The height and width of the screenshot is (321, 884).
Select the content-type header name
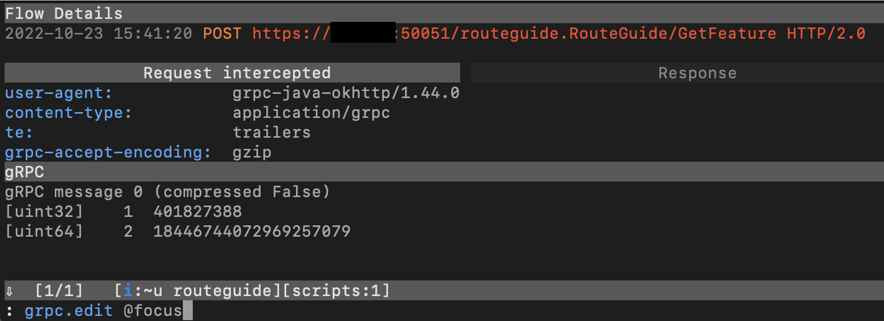coord(68,113)
